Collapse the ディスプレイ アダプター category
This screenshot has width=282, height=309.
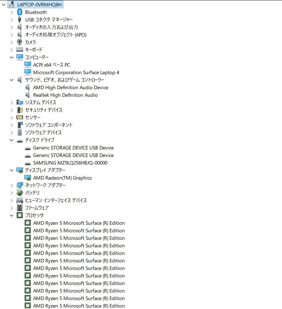point(11,170)
